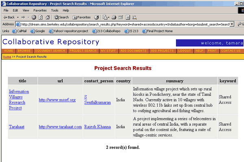The height and width of the screenshot is (162, 244).
Task: Click the Refresh page icon
Action: click(41, 17)
